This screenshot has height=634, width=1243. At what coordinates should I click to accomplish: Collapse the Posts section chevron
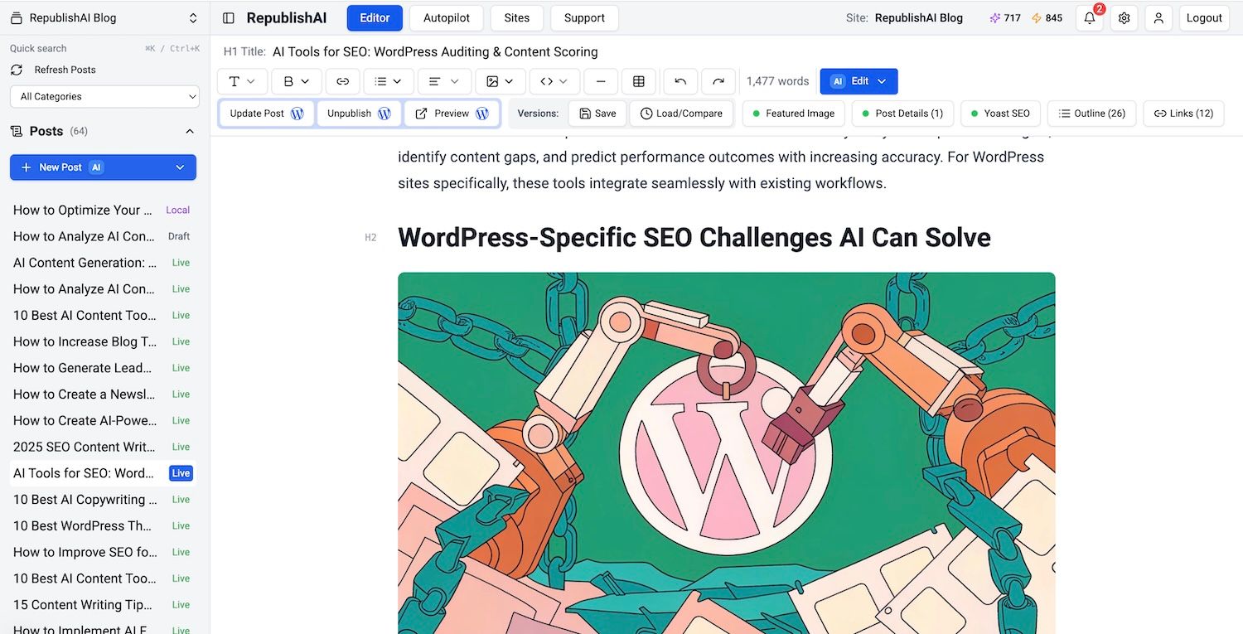[x=190, y=131]
